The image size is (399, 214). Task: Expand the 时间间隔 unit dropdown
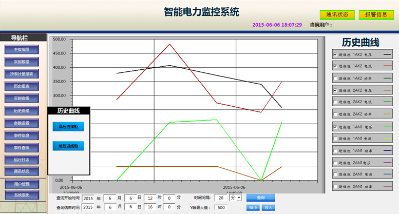[x=239, y=198]
